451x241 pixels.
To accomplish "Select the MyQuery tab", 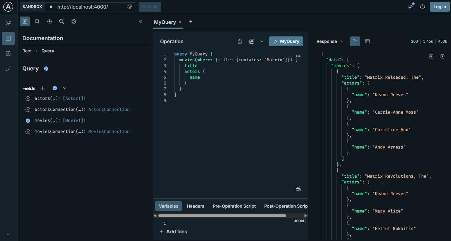I will click(x=165, y=22).
